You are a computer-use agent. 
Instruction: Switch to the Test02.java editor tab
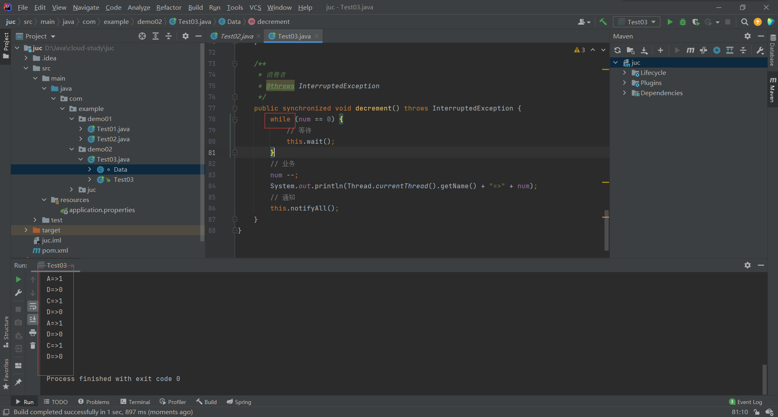pos(236,36)
